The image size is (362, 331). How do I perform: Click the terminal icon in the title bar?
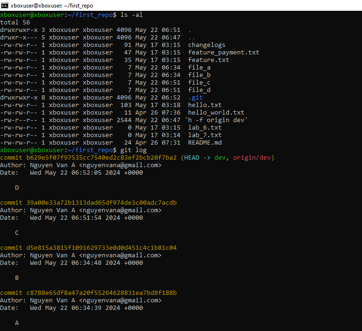click(x=5, y=5)
